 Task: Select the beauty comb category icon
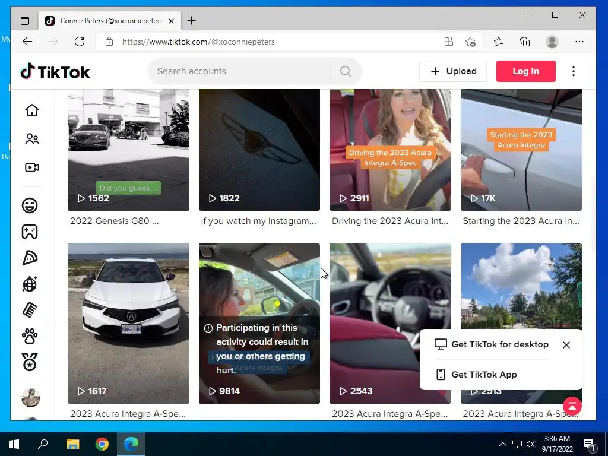(30, 310)
